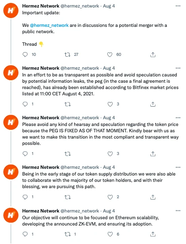Open more options on 'PEG IS FIXED' tweet
The image size is (186, 244).
178,118
